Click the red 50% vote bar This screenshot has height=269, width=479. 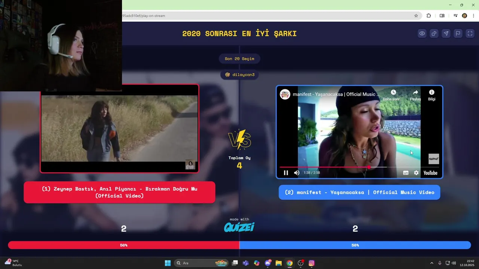pyautogui.click(x=123, y=245)
